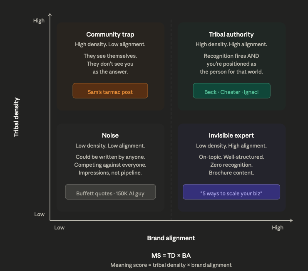Click the "Noise" quadrant title
The width and height of the screenshot is (308, 271).
tap(110, 135)
